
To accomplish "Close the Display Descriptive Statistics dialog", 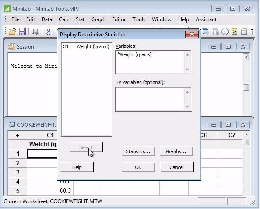I will pyautogui.click(x=192, y=34).
